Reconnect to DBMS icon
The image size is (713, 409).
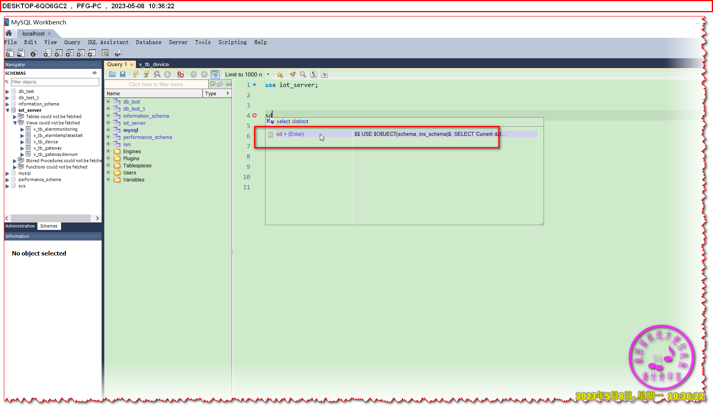coord(118,53)
